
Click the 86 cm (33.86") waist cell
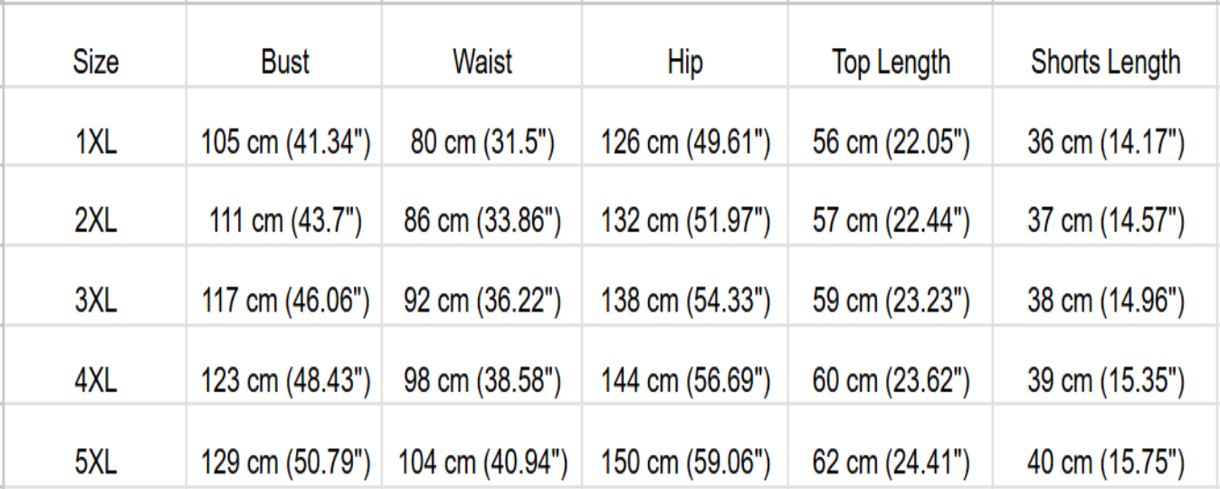[482, 221]
